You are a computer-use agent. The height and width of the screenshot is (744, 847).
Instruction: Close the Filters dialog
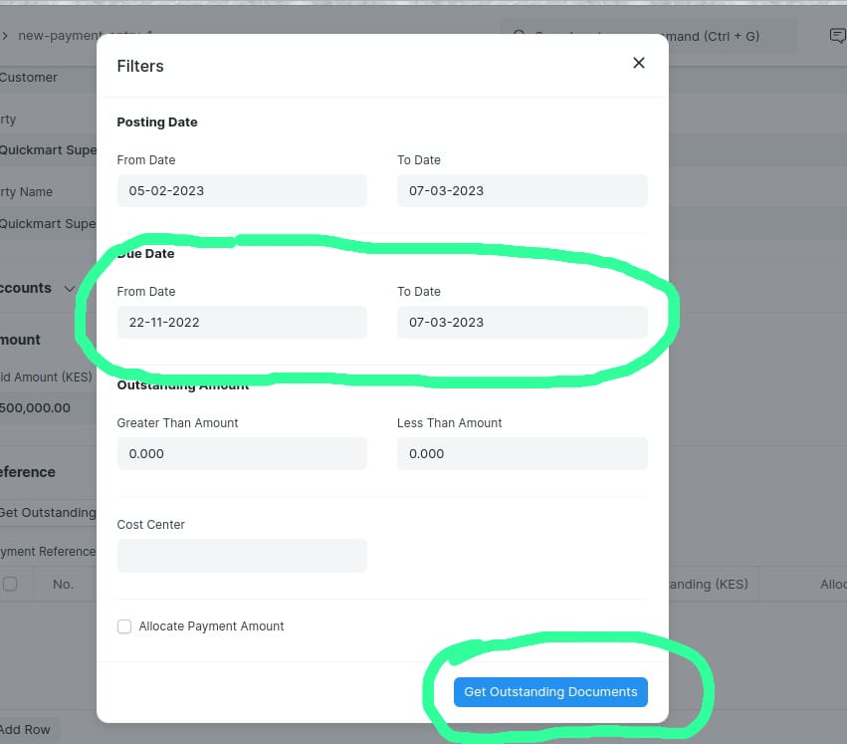(638, 62)
